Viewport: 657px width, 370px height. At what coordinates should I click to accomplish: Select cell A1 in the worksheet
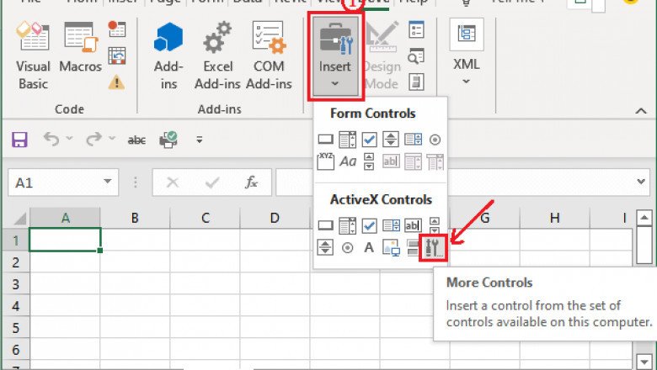tap(65, 240)
